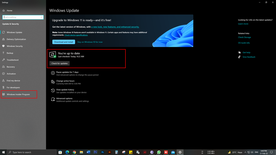The width and height of the screenshot is (276, 155).
Task: Open Check Storage related link
Action: click(x=245, y=37)
